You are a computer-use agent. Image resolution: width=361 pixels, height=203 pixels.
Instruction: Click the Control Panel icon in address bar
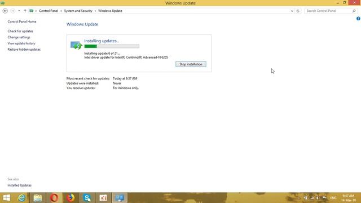pyautogui.click(x=32, y=11)
